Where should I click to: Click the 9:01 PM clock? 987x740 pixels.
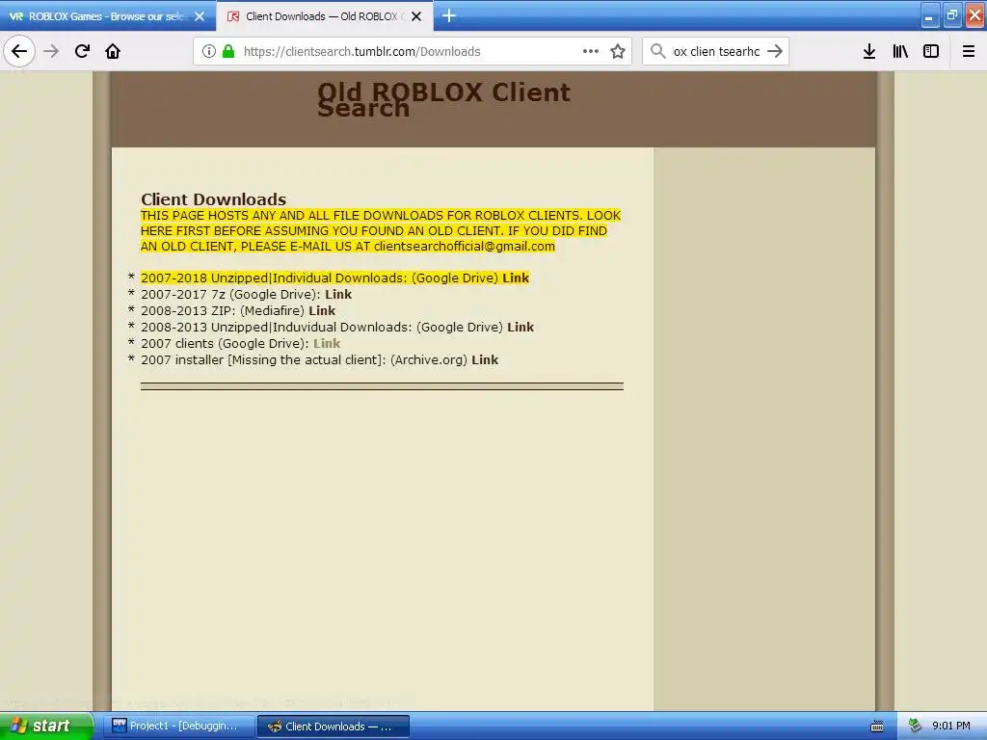tap(951, 727)
